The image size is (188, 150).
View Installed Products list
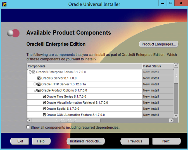click(x=86, y=141)
